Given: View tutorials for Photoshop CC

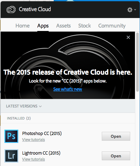Looking at the screenshot, I should click(x=33, y=140).
